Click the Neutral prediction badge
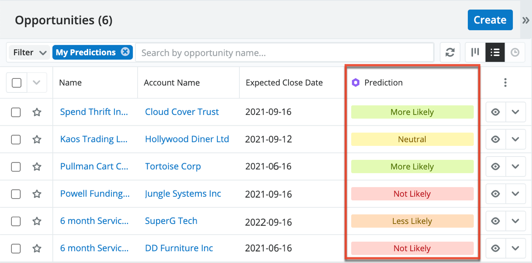Screen dimensions: 532x263 [x=412, y=139]
